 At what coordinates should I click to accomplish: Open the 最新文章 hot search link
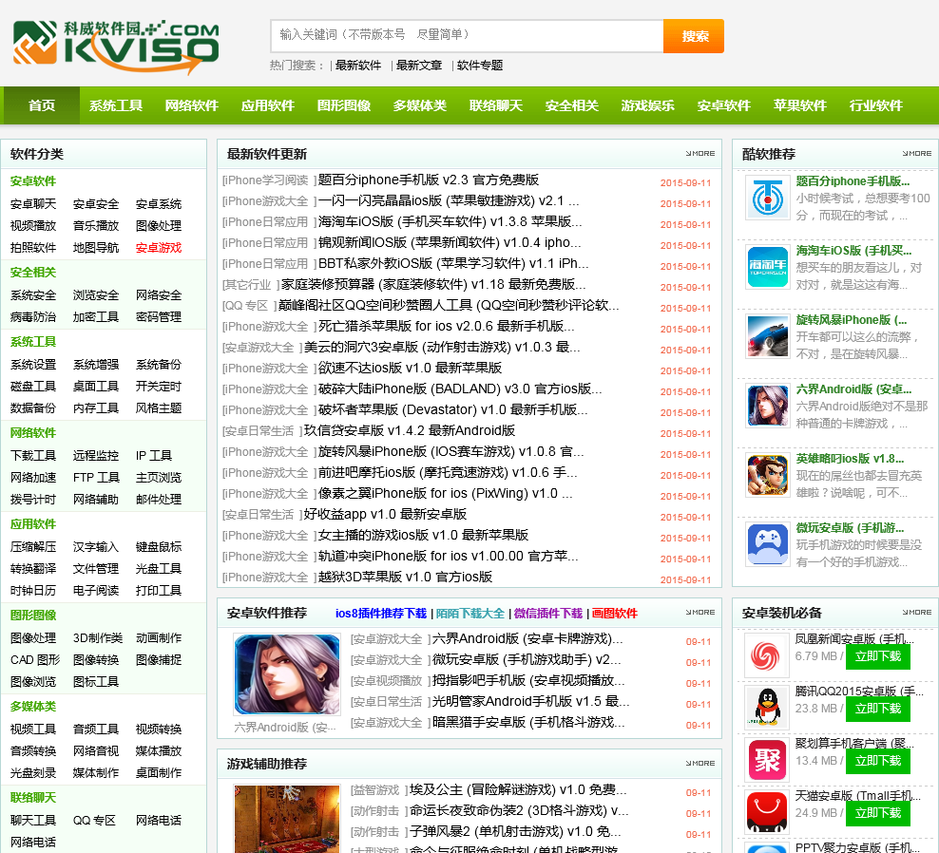coord(418,66)
